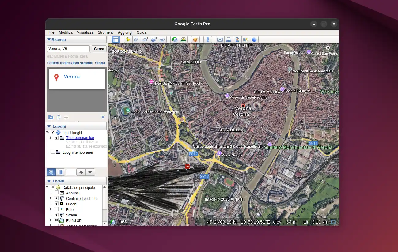398x252 pixels.
Task: Select the Add Path tool
Action: [x=145, y=39]
